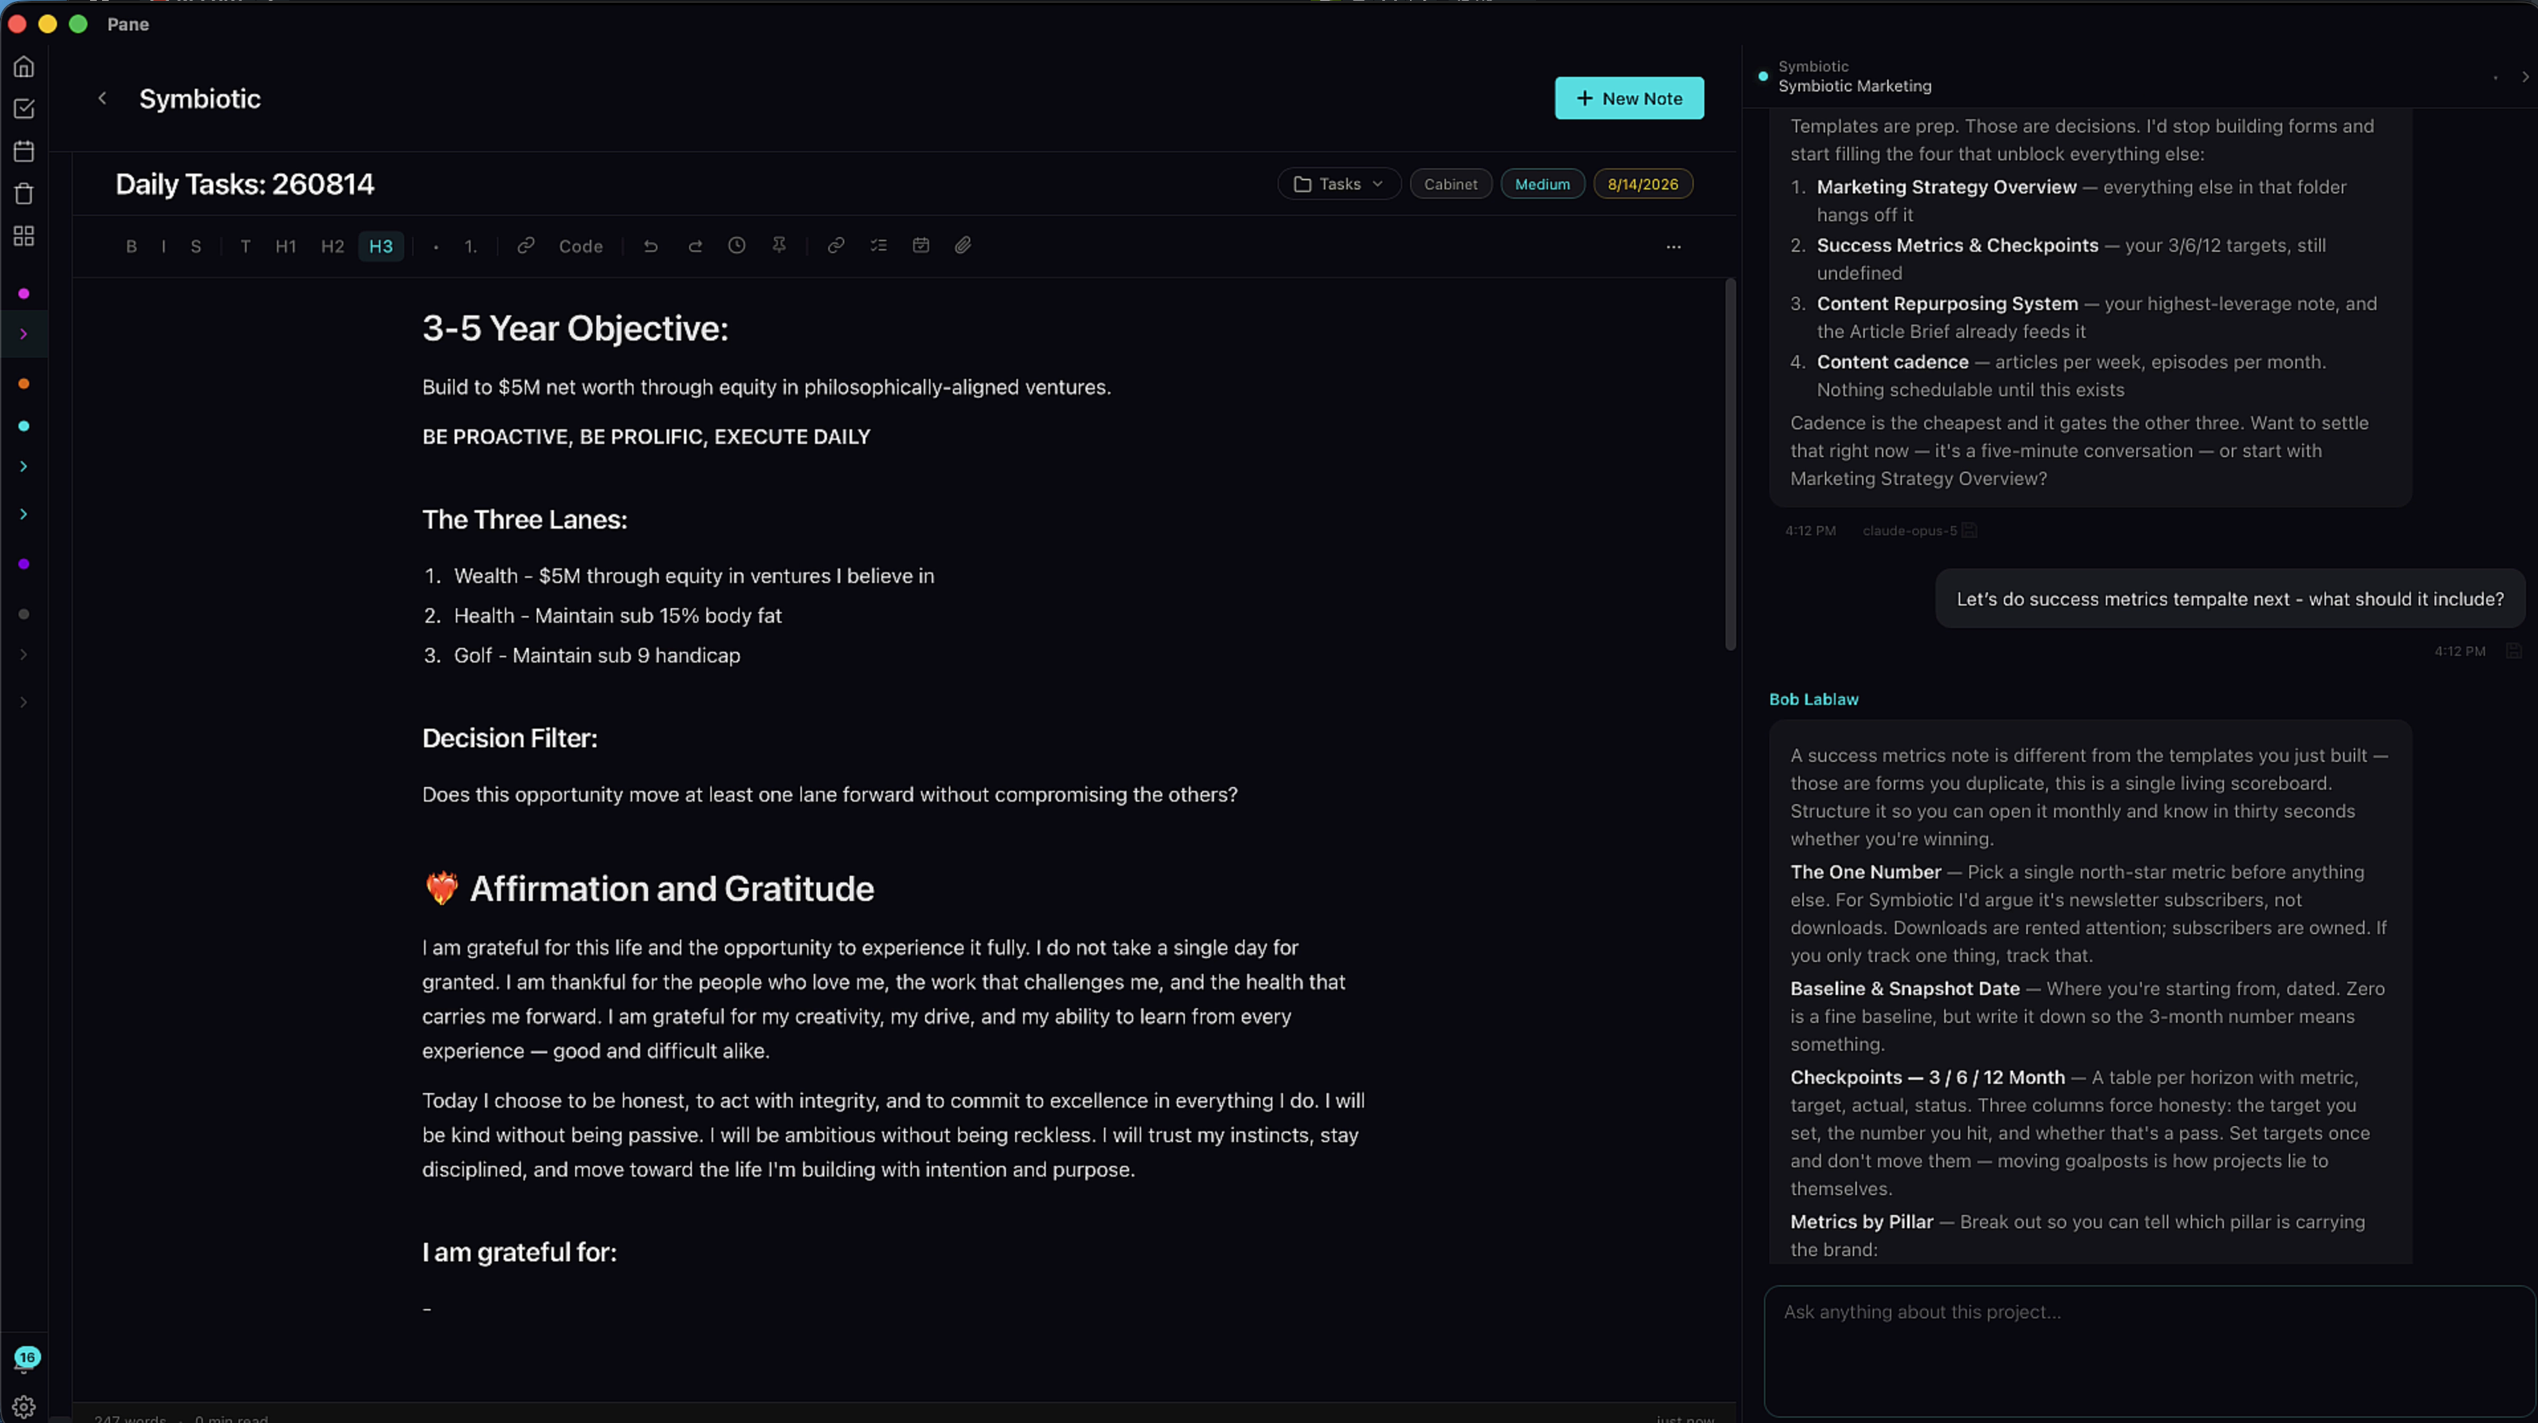Toggle H2 heading style
This screenshot has width=2538, height=1423.
[333, 246]
